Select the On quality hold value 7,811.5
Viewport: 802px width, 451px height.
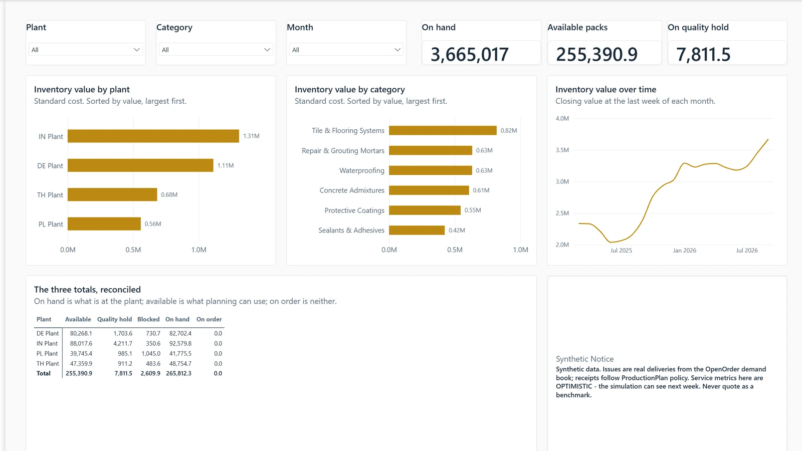click(x=703, y=54)
